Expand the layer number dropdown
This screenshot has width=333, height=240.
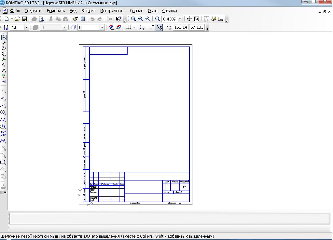(102, 27)
